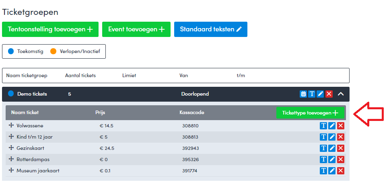Open Standaard teksten editor
Viewport: 391px width, 182px height.
pos(211,29)
